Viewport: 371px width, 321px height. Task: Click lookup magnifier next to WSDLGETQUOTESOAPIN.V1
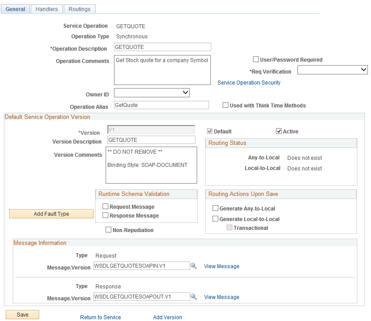click(194, 266)
